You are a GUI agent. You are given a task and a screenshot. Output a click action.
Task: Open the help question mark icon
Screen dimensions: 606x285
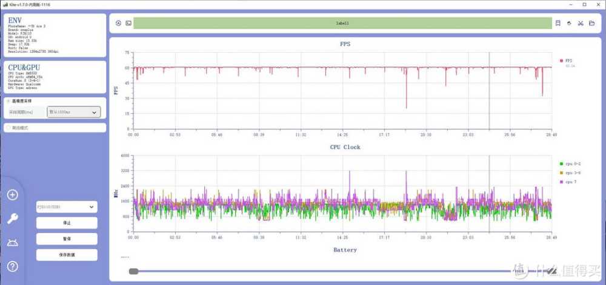[x=13, y=266]
